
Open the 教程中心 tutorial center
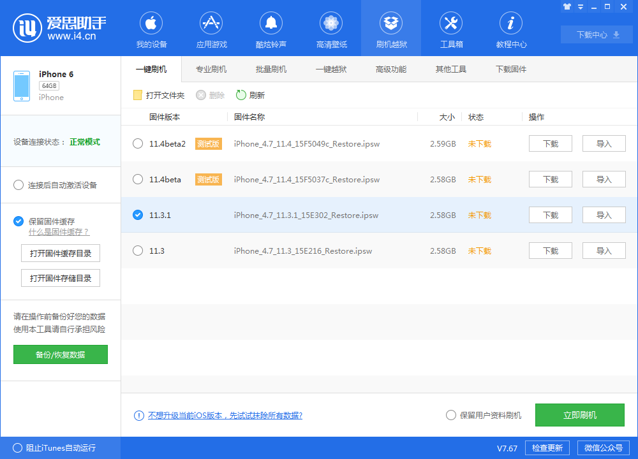pyautogui.click(x=510, y=28)
